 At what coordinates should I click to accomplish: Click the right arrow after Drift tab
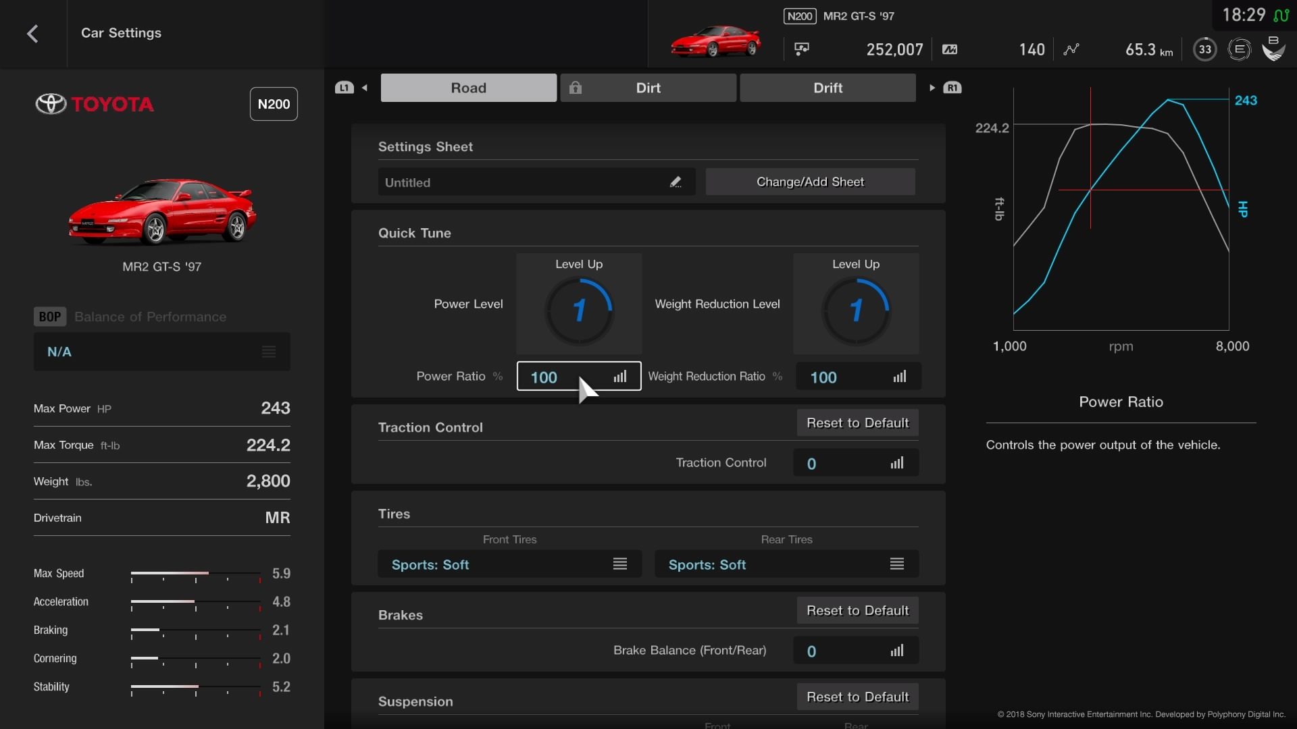pos(932,88)
